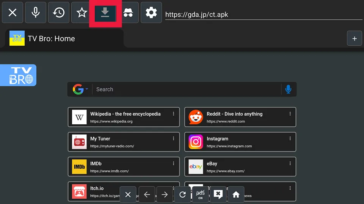The width and height of the screenshot is (364, 204).
Task: Open the Instagram shortcut tile
Action: click(x=240, y=142)
